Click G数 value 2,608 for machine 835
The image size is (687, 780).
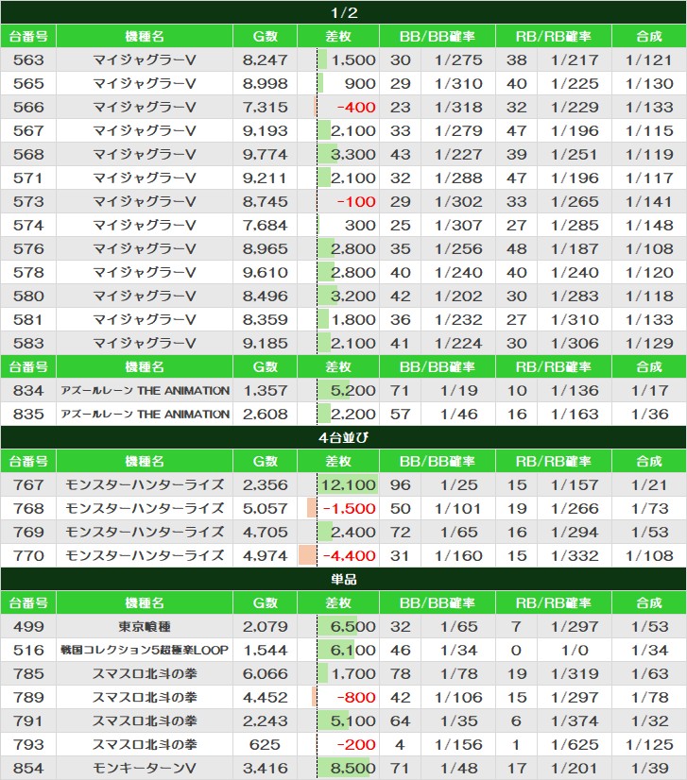(265, 414)
